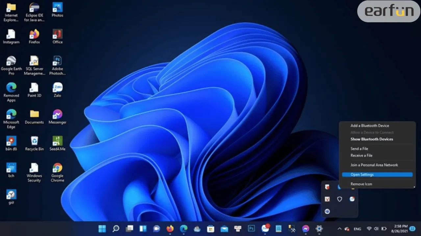Launch Firefox from the taskbar

170,228
